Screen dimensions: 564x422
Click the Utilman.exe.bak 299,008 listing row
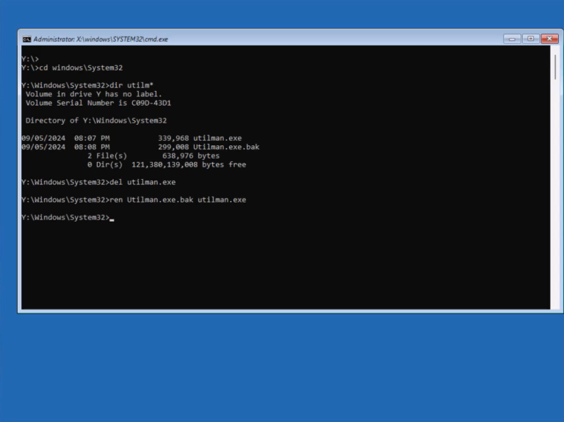tap(140, 147)
